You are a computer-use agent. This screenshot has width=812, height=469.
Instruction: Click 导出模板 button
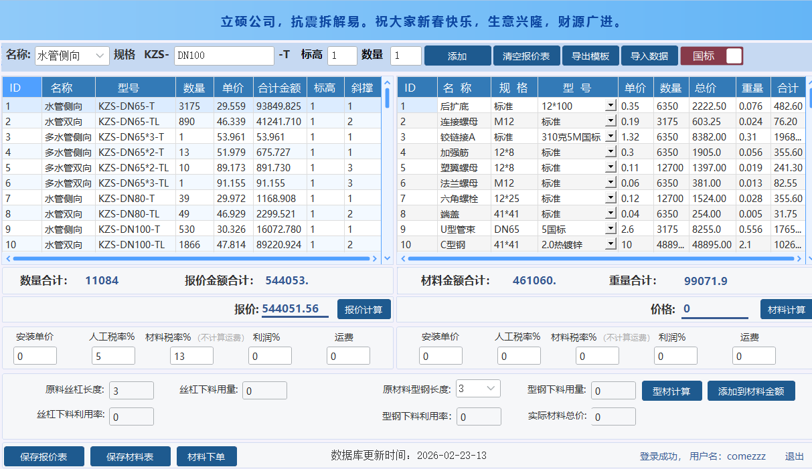click(x=590, y=56)
